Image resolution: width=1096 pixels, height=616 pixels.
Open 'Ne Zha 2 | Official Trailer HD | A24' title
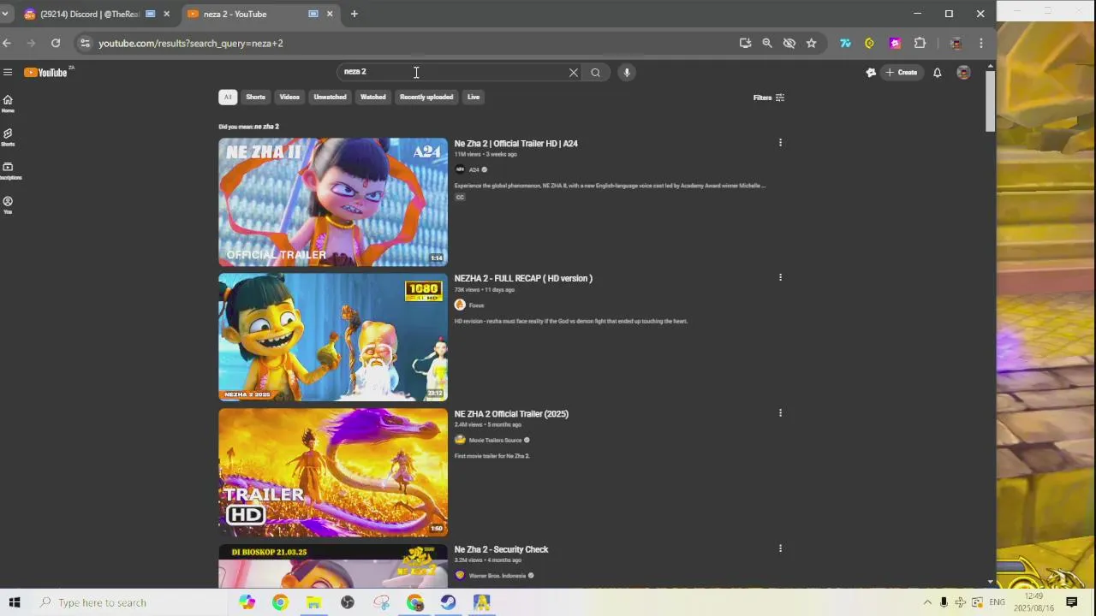pos(516,144)
